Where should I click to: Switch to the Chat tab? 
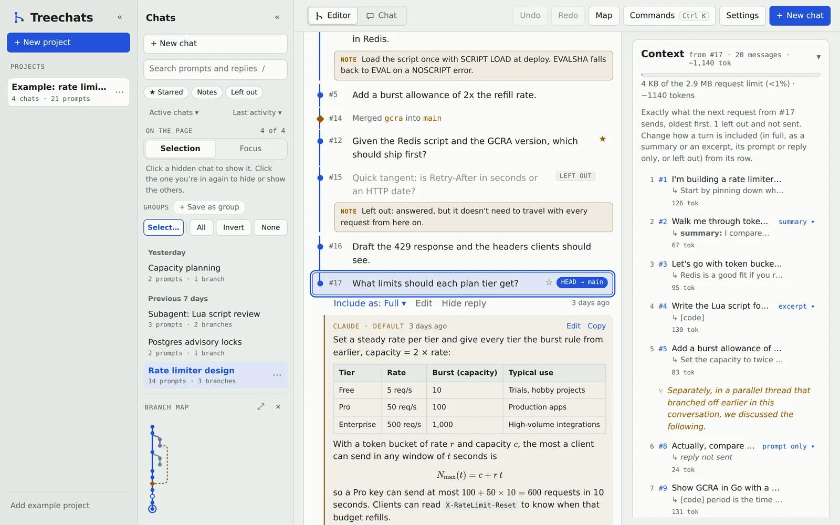[x=382, y=16]
